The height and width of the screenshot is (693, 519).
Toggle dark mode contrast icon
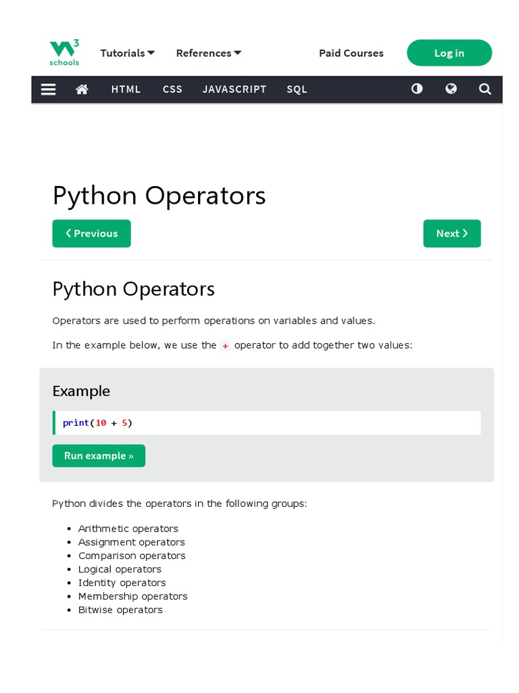[x=417, y=89]
